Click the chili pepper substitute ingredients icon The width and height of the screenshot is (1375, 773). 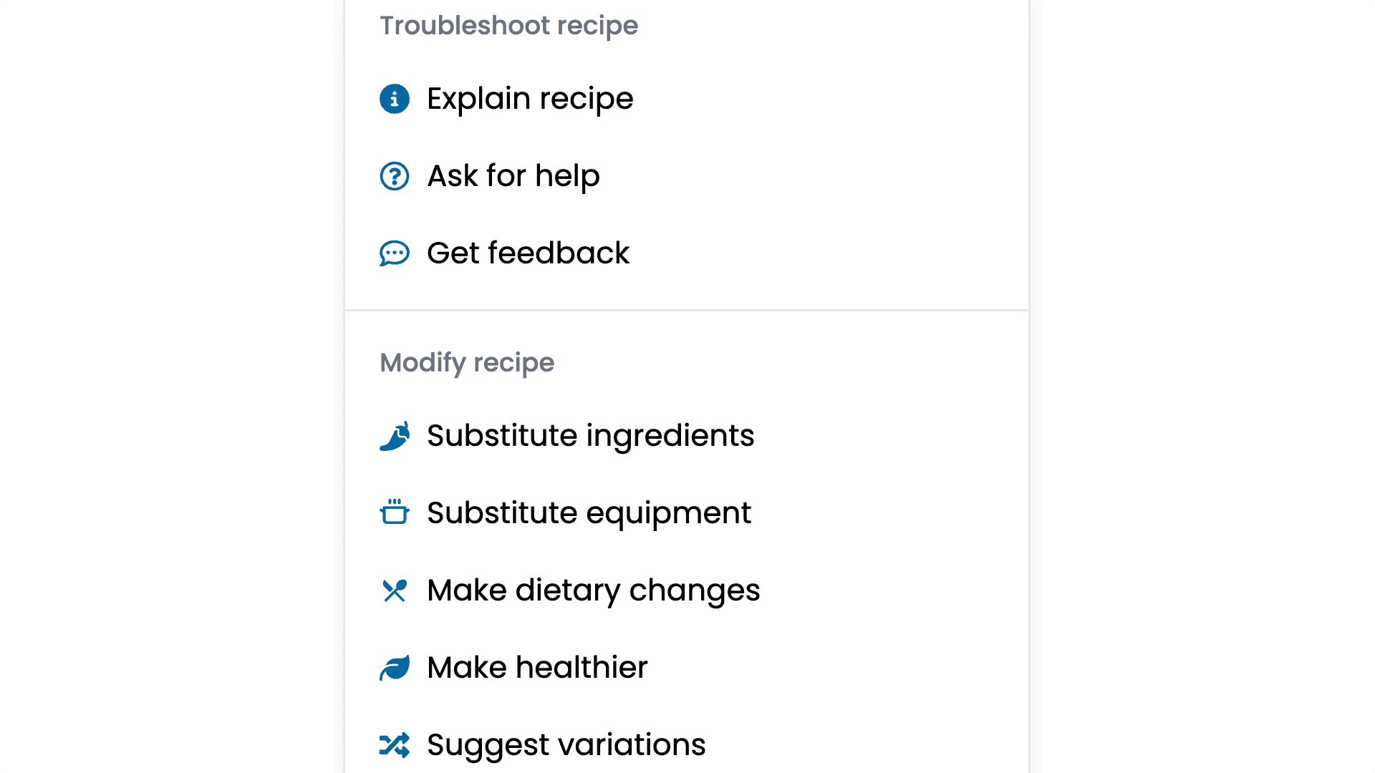tap(395, 435)
